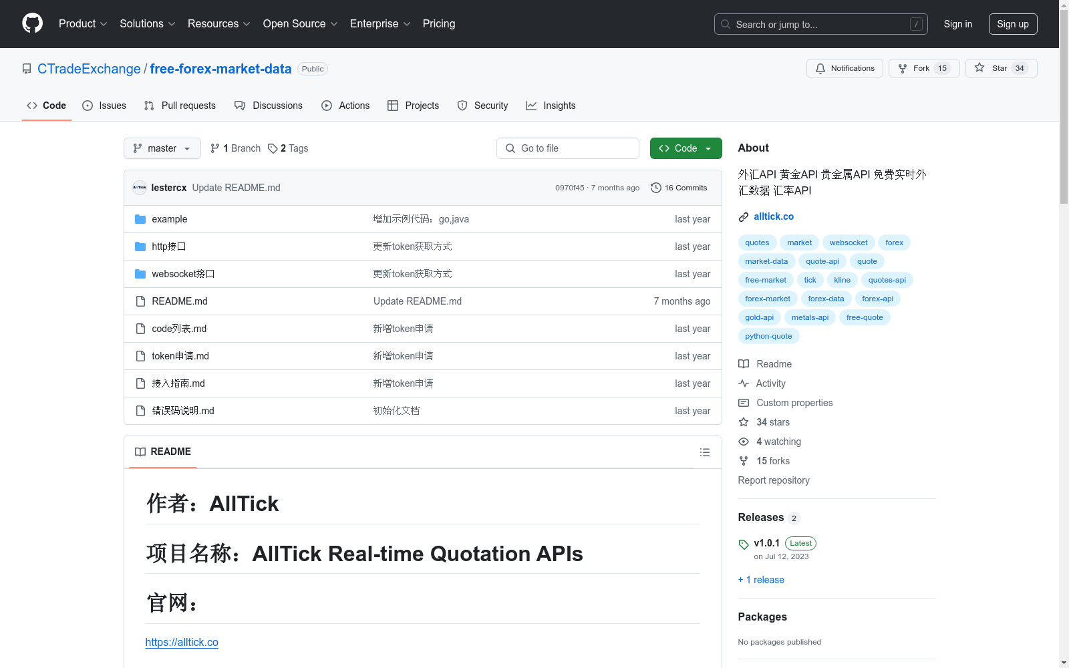
Task: Go to the Pull requests tab
Action: click(180, 106)
